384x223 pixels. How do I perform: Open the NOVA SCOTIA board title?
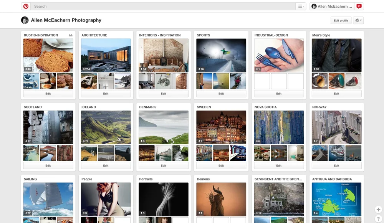[265, 107]
